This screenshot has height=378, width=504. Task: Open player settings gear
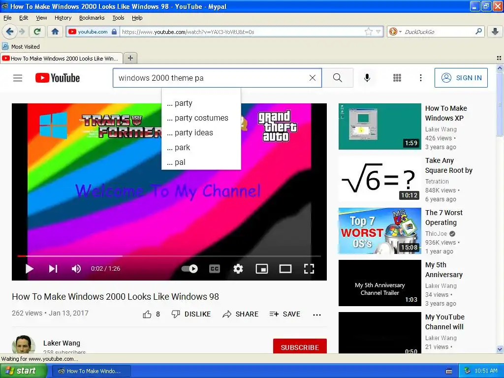pos(238,269)
